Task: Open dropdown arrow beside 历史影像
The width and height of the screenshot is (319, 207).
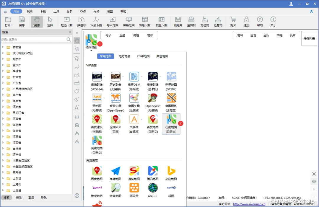Action: pos(123,77)
